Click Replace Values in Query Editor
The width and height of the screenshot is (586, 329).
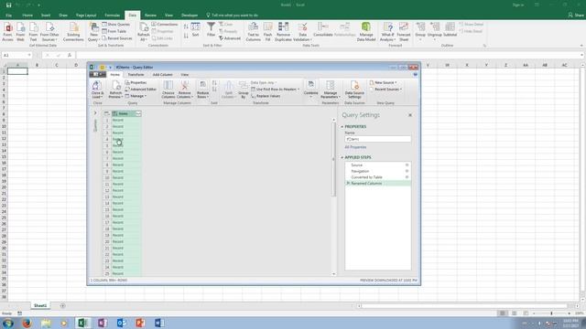coord(266,96)
